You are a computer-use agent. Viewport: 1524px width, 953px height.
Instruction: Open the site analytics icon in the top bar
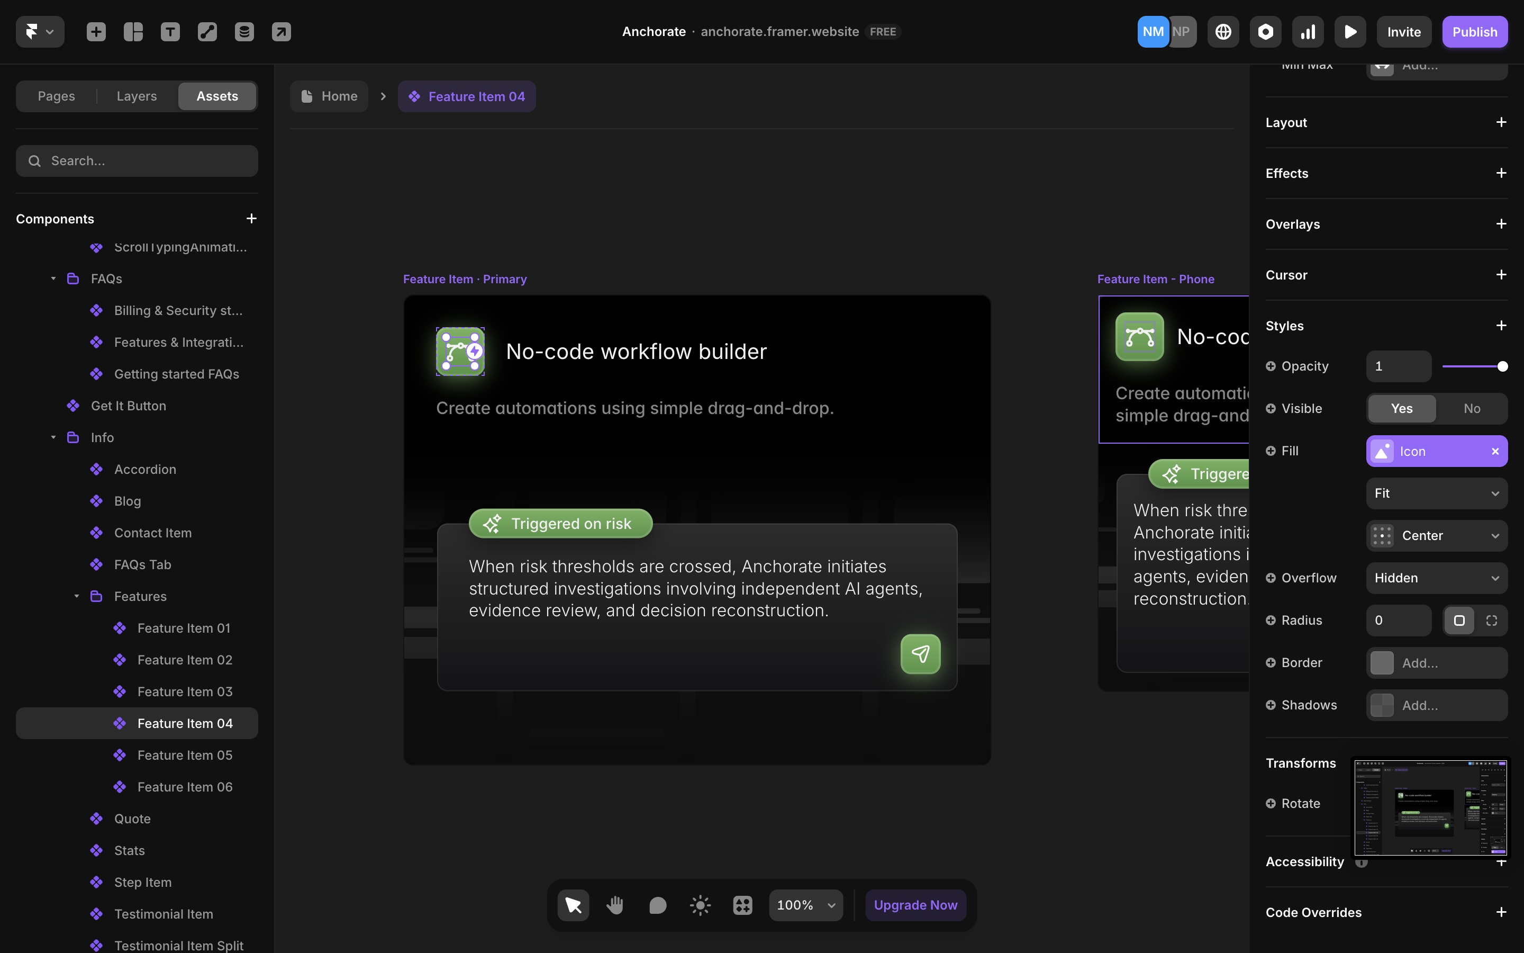[x=1308, y=32]
